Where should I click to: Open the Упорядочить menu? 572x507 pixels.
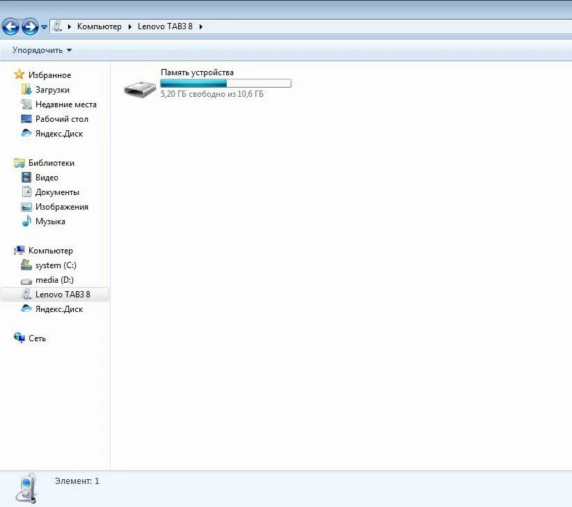pos(42,50)
